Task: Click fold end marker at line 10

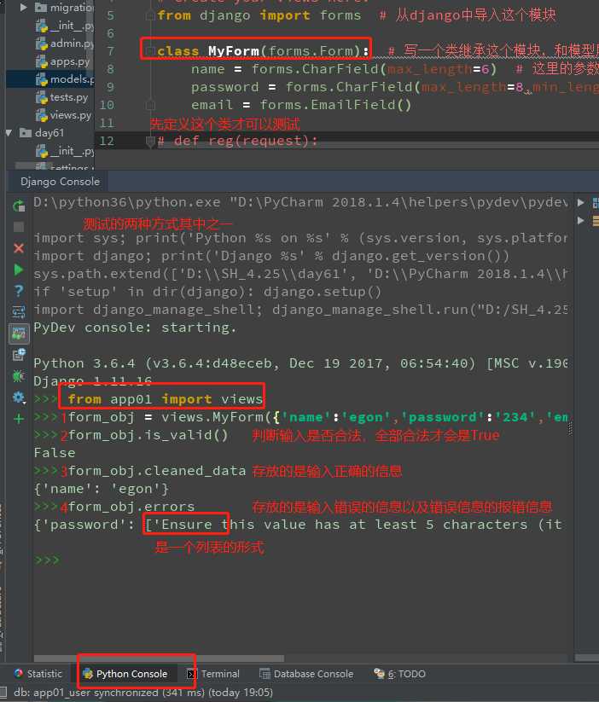Action: (150, 105)
